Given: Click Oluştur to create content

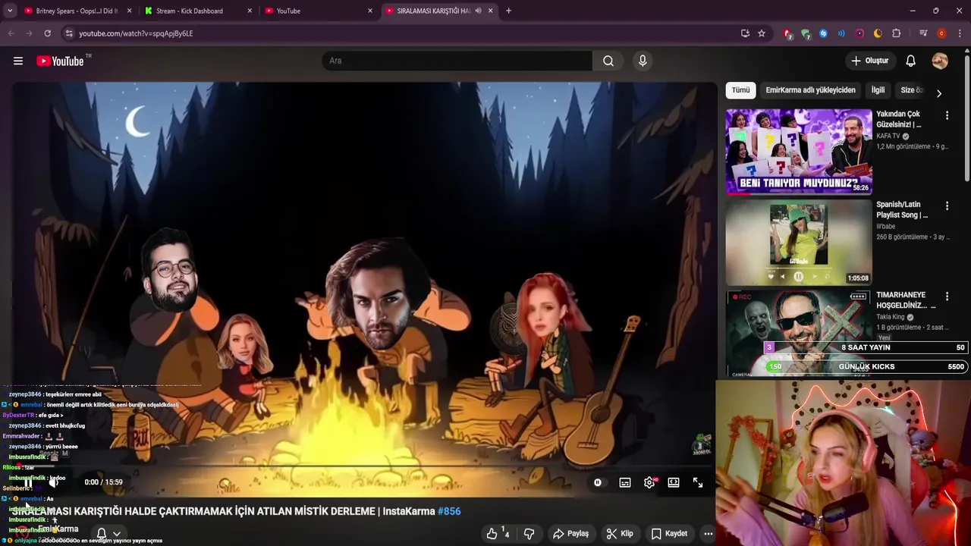Looking at the screenshot, I should point(869,61).
